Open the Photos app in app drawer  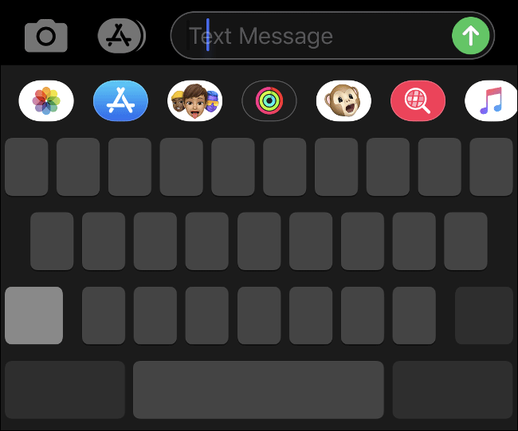(x=46, y=100)
